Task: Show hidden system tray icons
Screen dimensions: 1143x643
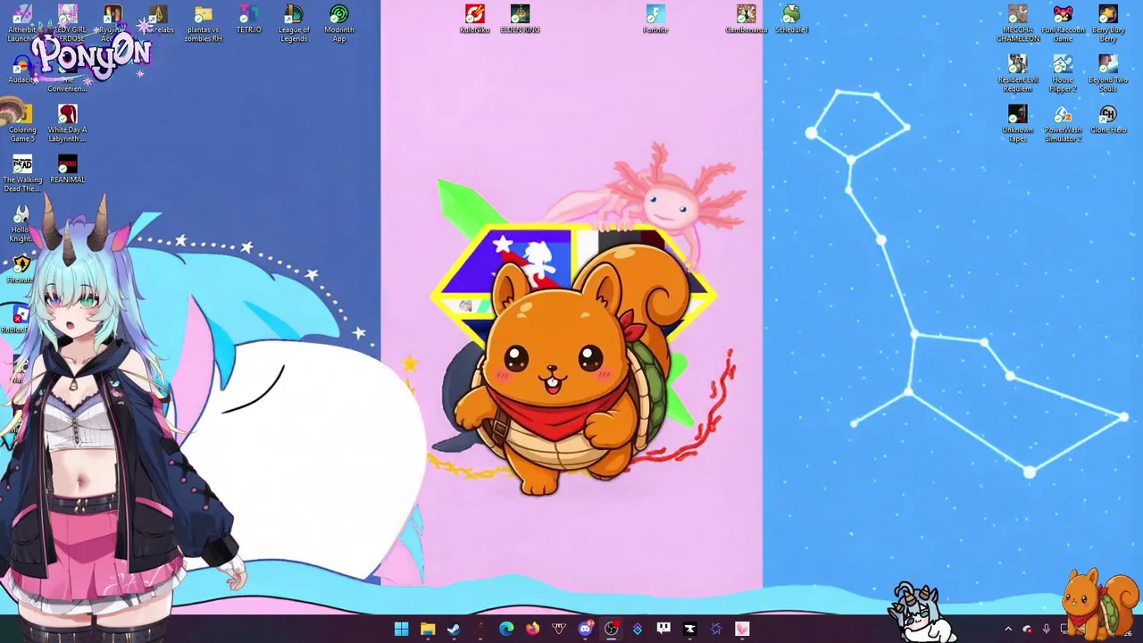Action: point(1008,630)
